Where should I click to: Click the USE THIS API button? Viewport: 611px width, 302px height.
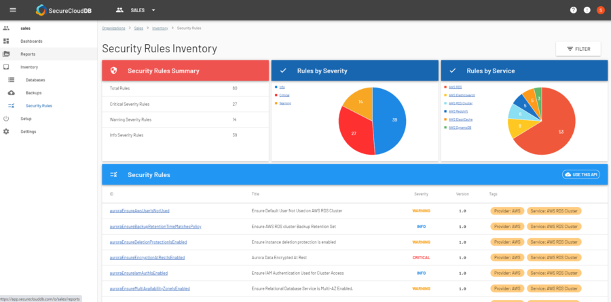coord(581,174)
